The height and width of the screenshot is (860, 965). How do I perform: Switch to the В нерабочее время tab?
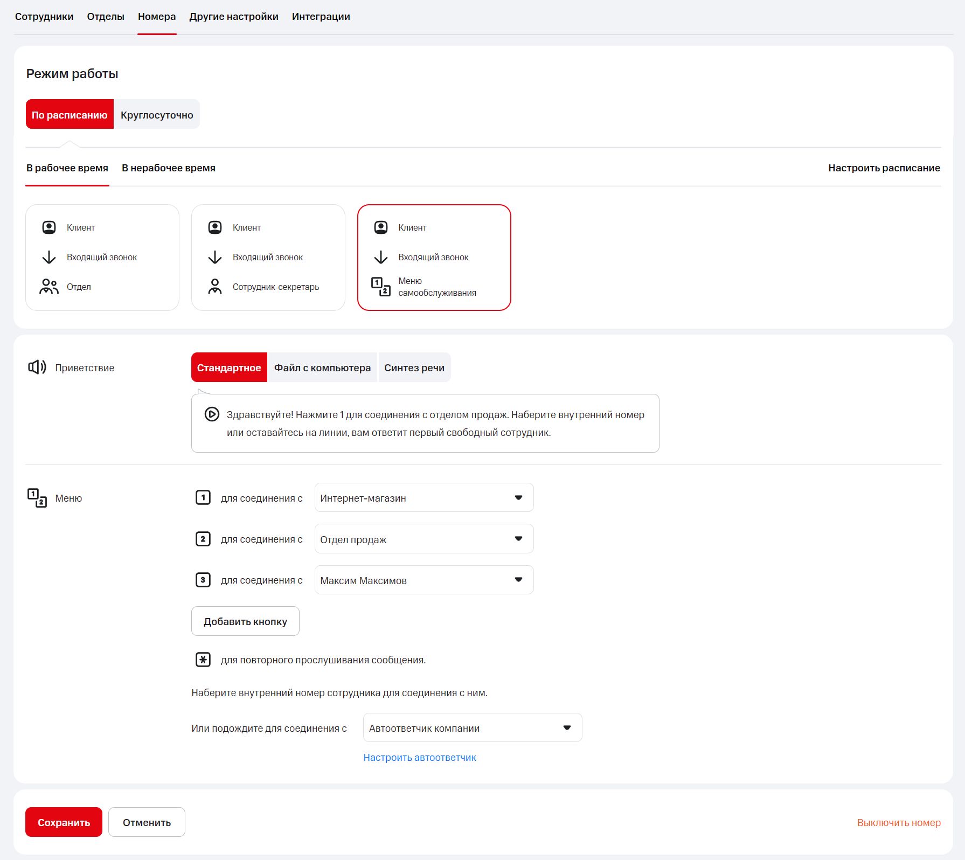tap(169, 168)
